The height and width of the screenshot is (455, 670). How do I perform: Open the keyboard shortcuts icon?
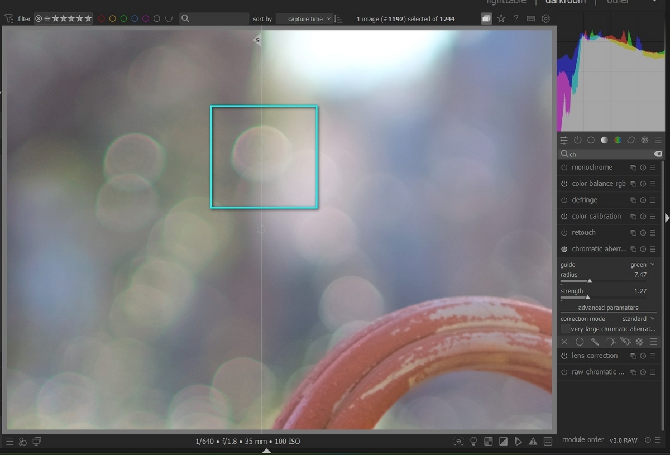pyautogui.click(x=531, y=18)
